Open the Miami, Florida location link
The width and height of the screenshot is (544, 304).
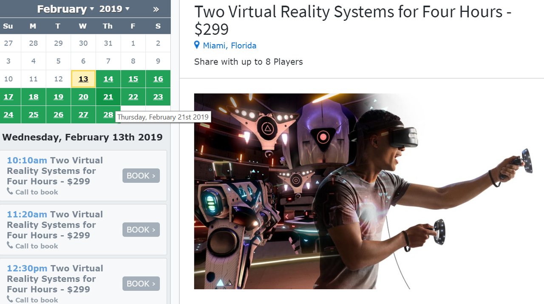tap(229, 45)
